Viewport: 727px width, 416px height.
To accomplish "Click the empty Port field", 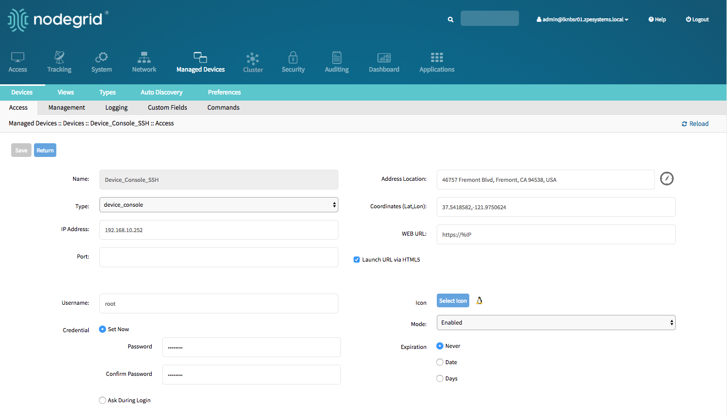I will (219, 258).
